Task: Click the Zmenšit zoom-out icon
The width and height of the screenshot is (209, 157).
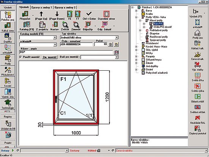Action: coord(76,25)
